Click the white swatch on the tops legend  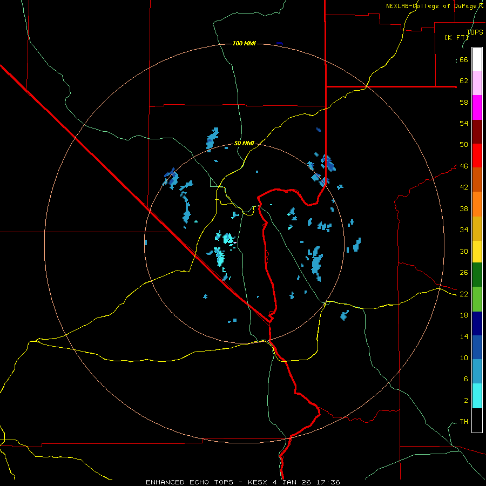pos(477,59)
